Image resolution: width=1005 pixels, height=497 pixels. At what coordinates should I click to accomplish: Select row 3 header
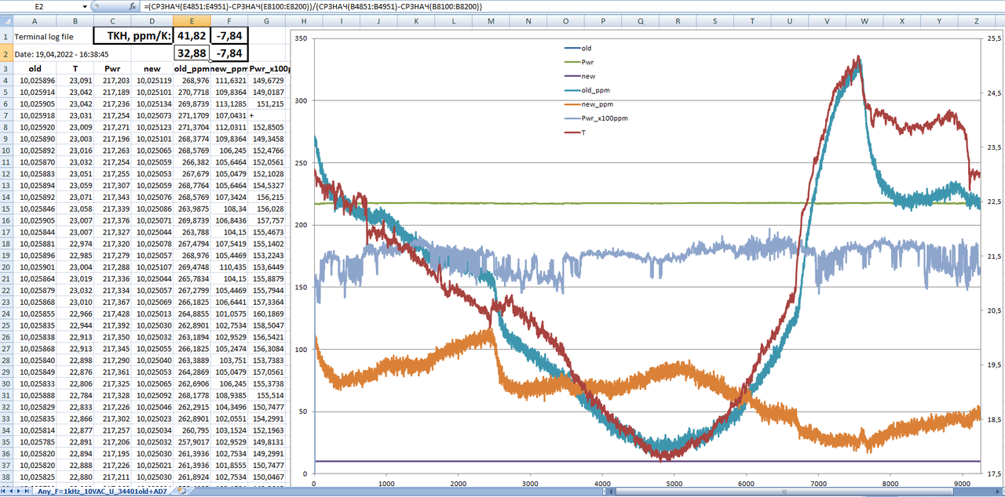point(5,69)
